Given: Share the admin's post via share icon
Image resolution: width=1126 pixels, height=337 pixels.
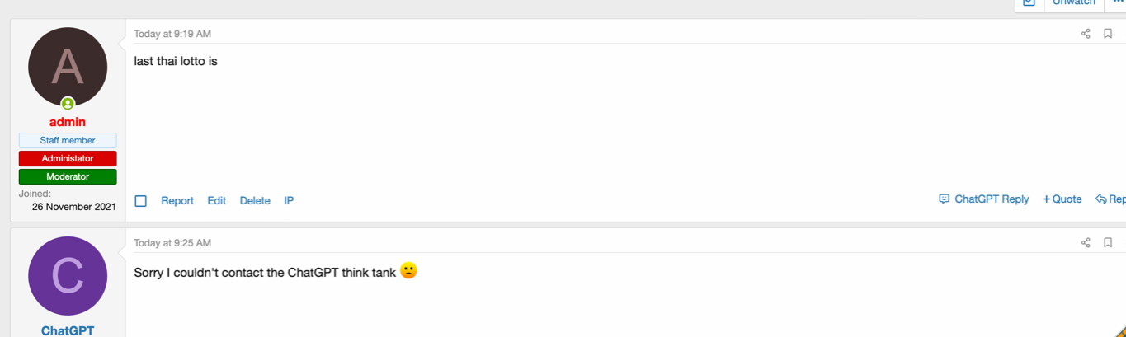Looking at the screenshot, I should click(x=1086, y=34).
